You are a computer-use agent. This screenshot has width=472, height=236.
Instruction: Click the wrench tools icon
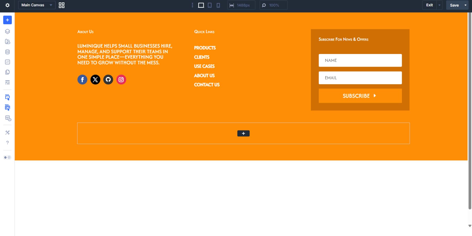(x=7, y=132)
